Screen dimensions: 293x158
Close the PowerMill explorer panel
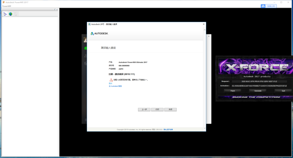click(x=57, y=9)
